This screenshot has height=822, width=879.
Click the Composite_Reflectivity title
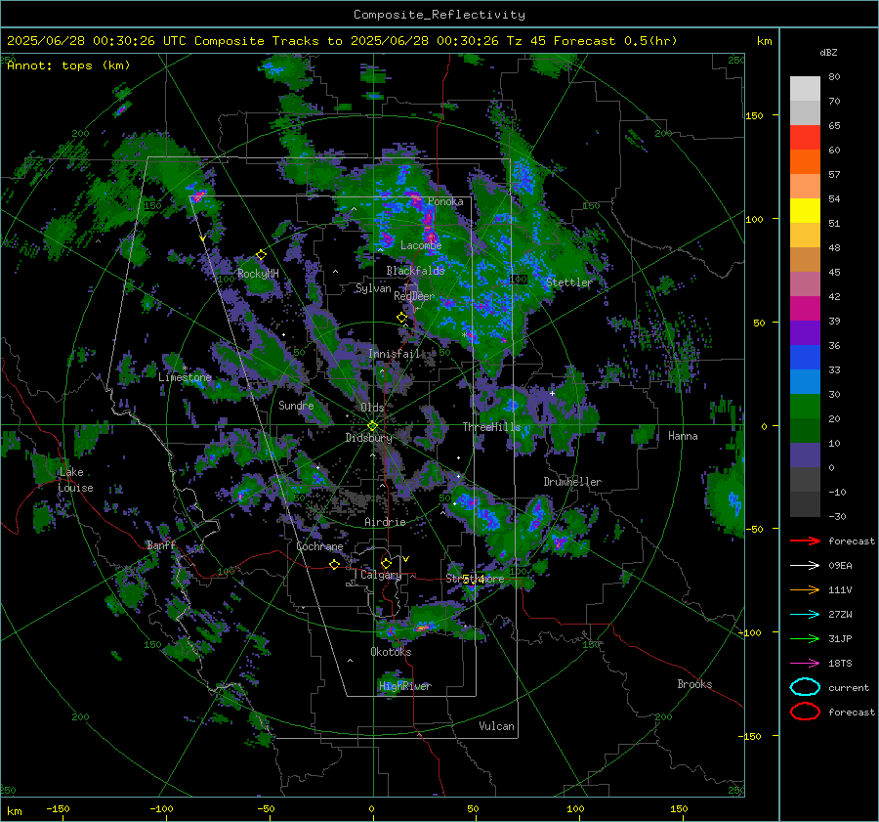pyautogui.click(x=439, y=15)
